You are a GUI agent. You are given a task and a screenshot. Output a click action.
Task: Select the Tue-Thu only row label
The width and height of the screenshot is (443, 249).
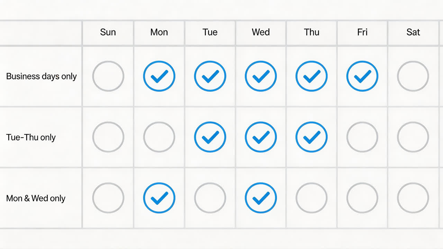click(31, 137)
